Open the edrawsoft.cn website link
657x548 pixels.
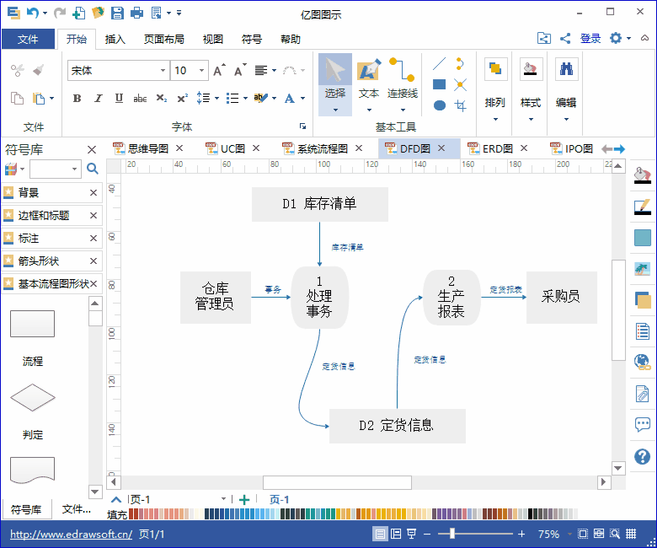pos(71,534)
